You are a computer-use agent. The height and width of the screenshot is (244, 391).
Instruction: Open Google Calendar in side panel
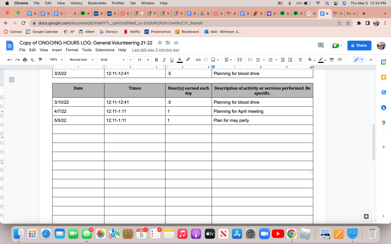click(384, 62)
